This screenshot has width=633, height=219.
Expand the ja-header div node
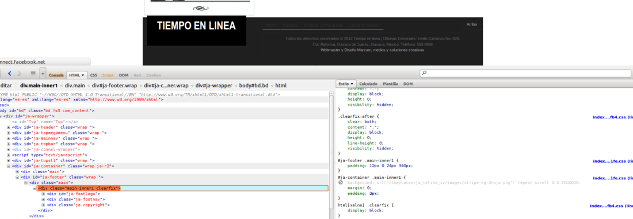point(9,127)
